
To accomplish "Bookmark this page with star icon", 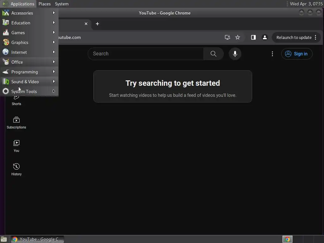I will coord(238,37).
